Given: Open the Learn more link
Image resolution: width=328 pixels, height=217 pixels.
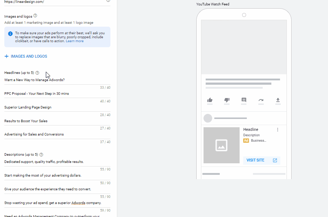Looking at the screenshot, I should pos(75,41).
